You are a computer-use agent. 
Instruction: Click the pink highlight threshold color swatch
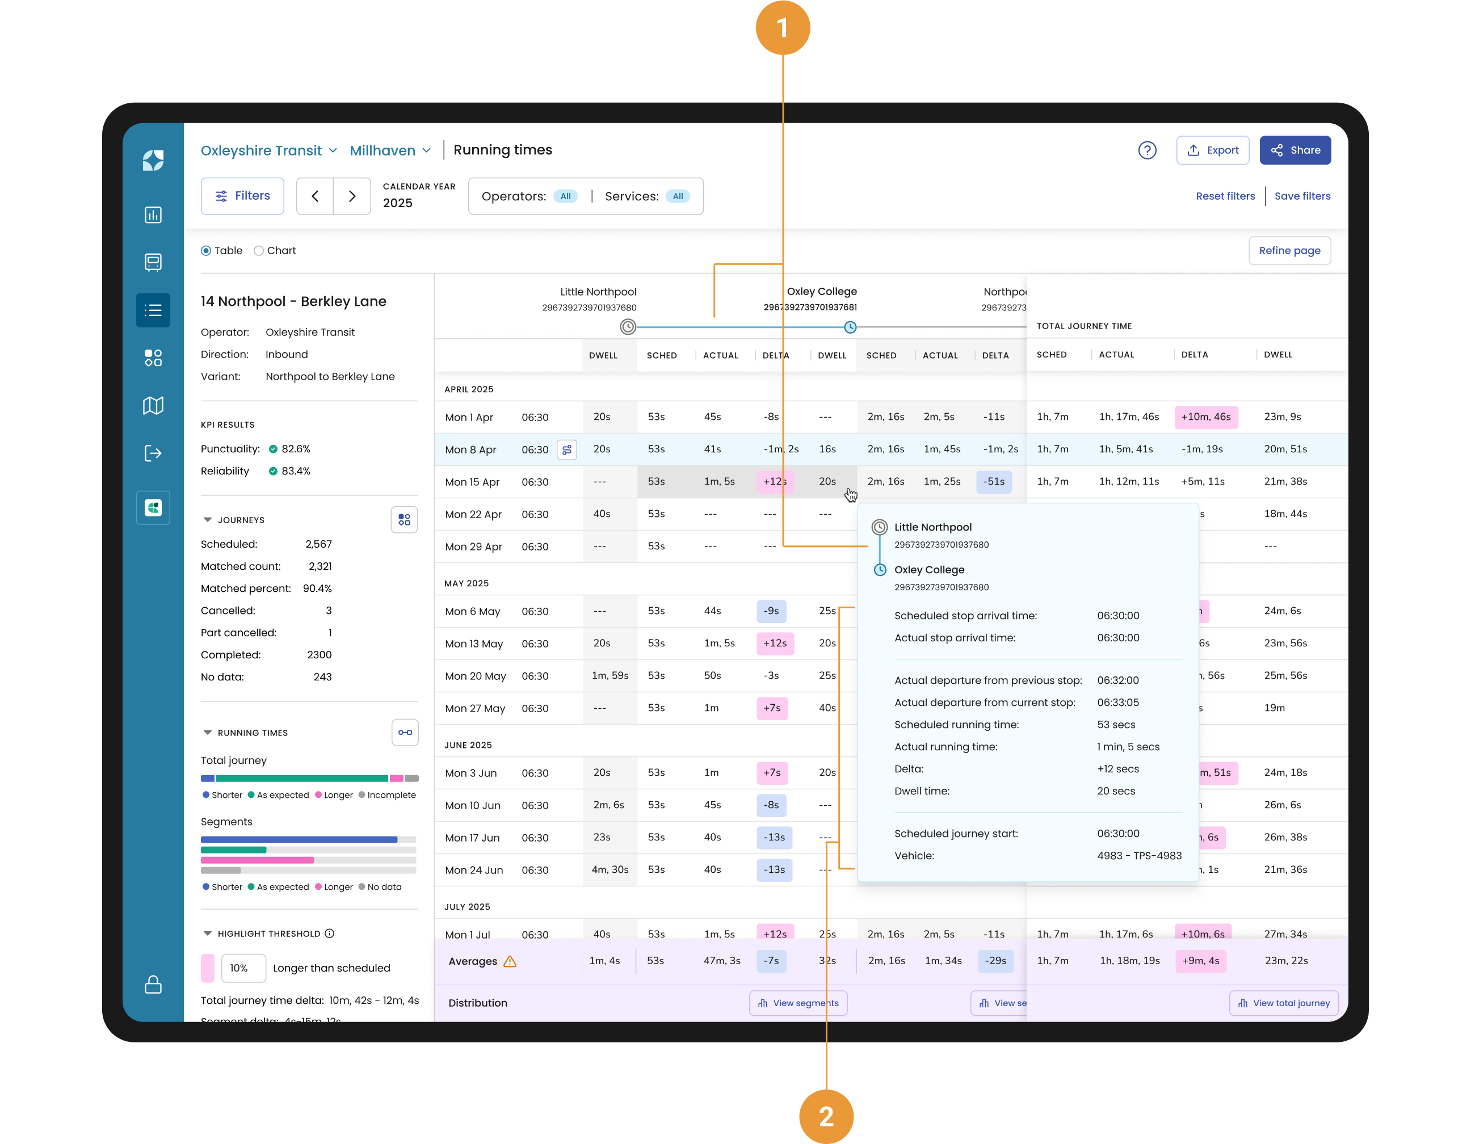click(x=208, y=968)
